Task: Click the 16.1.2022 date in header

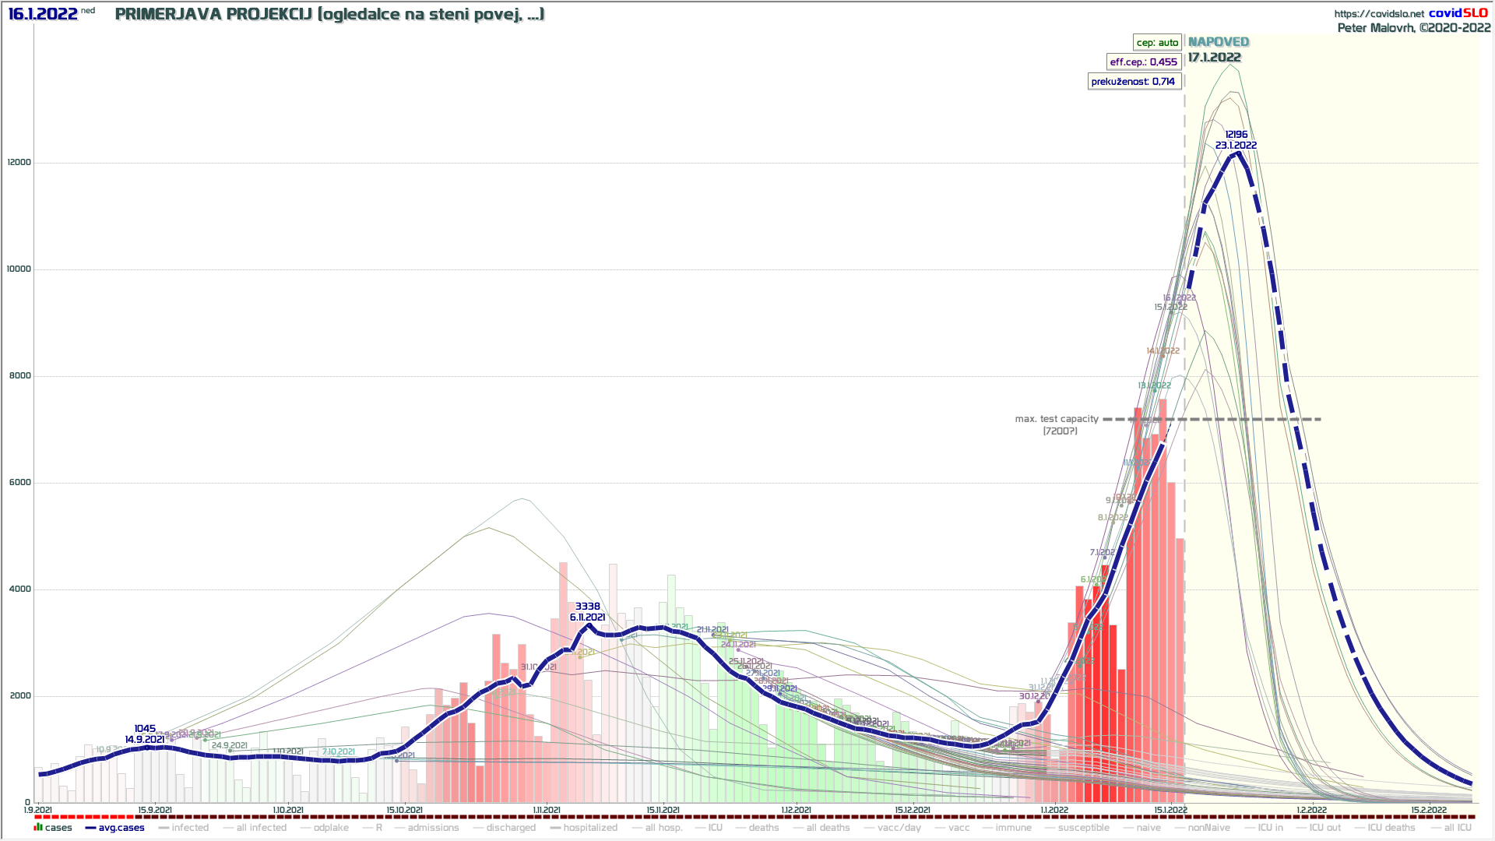Action: click(43, 14)
